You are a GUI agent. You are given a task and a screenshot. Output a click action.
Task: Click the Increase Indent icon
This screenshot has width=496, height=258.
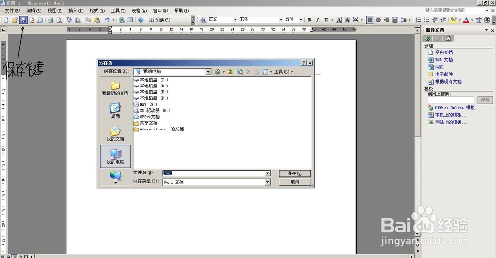(443, 20)
